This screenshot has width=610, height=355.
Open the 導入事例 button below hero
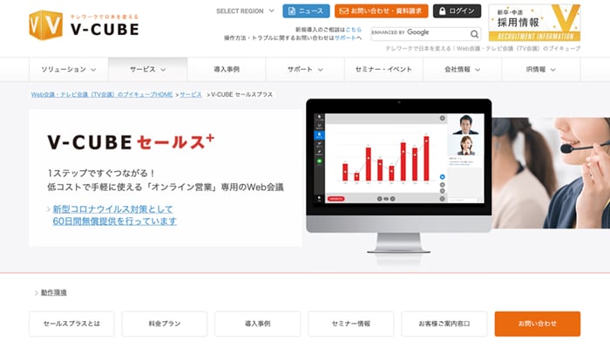click(x=258, y=324)
